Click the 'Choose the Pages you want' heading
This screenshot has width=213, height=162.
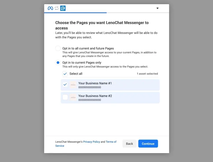[x=102, y=25]
